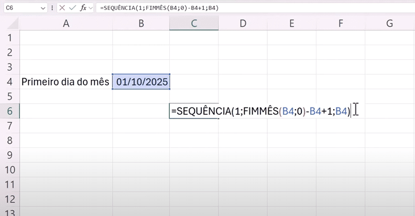Confirm the formula with the checkmark icon

[x=72, y=8]
